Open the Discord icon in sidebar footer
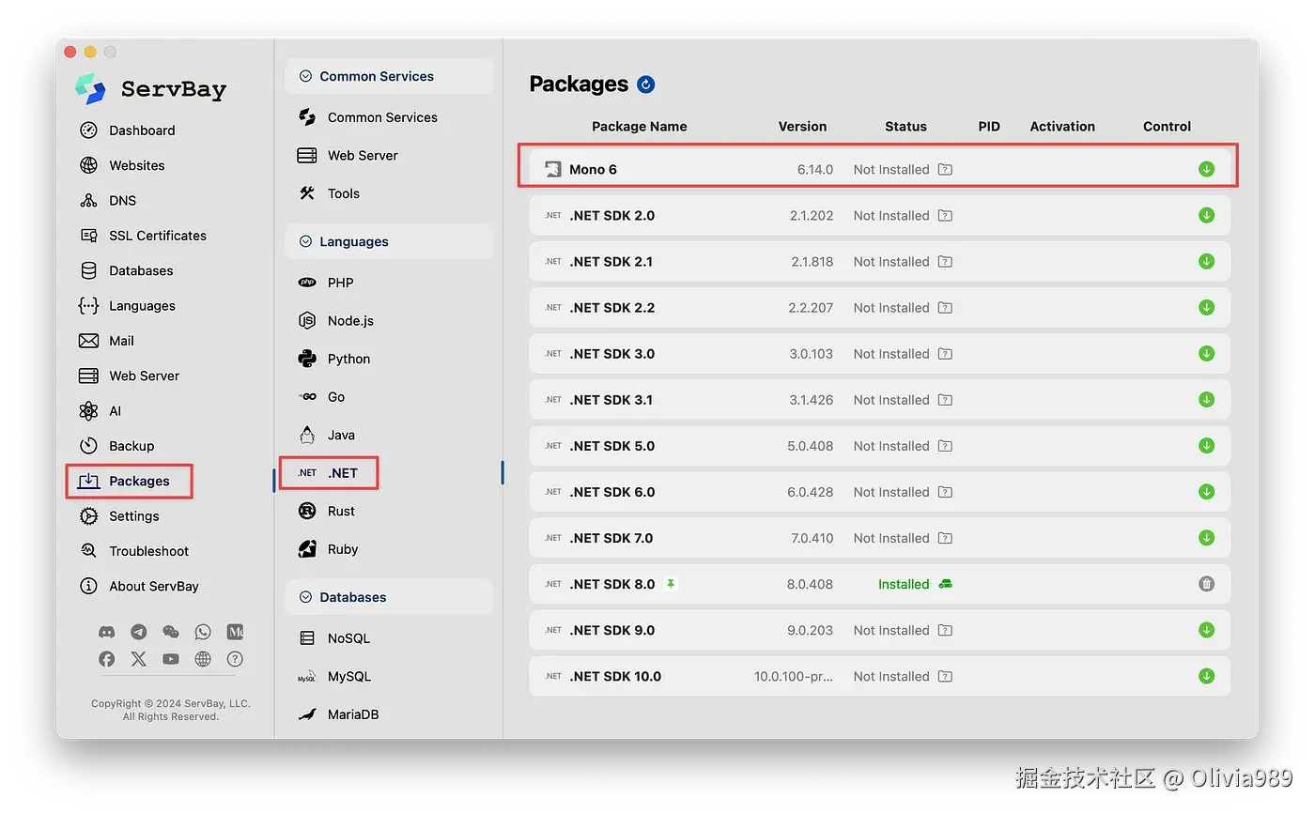This screenshot has height=813, width=1315. pyautogui.click(x=107, y=632)
